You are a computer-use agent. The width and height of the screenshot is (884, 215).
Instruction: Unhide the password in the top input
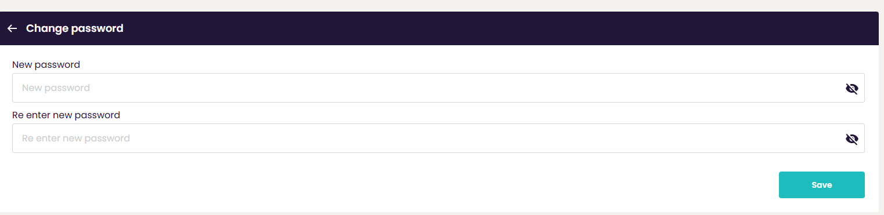(x=851, y=88)
